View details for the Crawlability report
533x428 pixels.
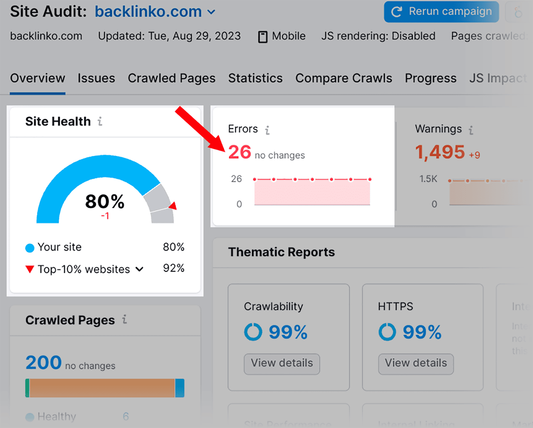(281, 363)
